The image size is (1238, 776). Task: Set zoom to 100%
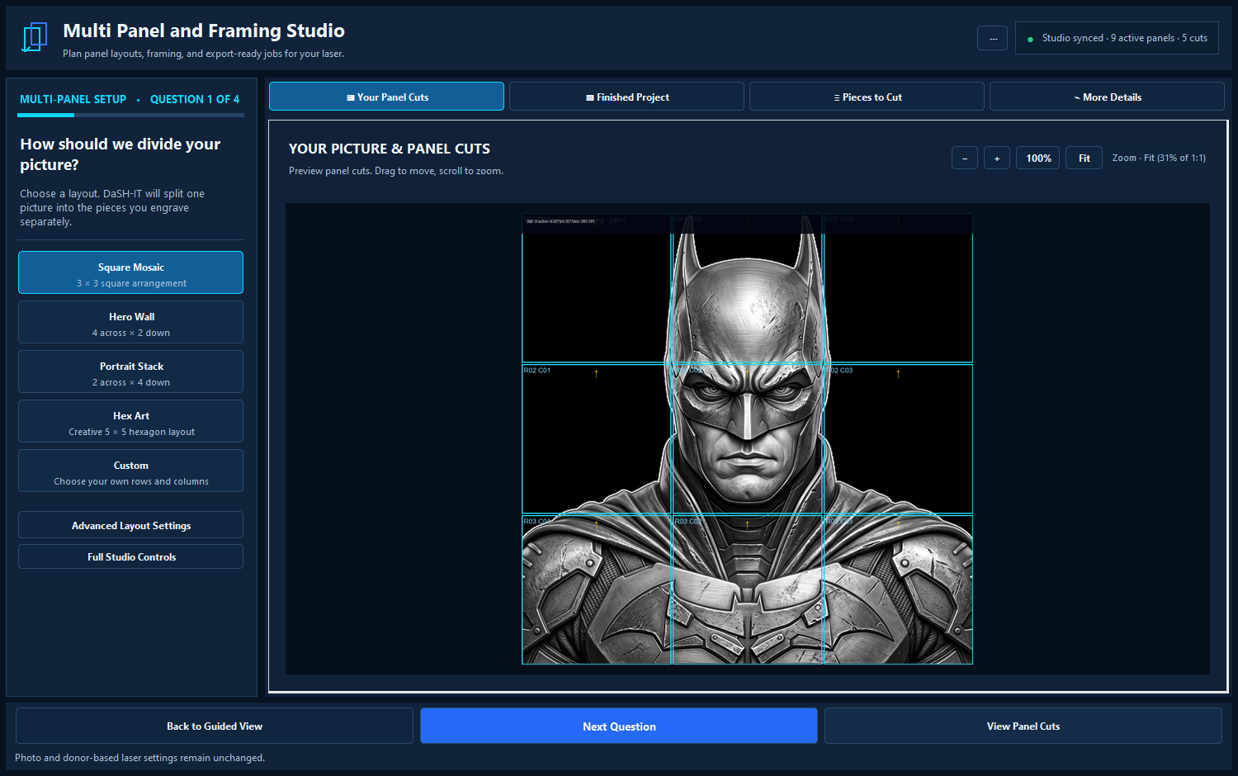1038,158
